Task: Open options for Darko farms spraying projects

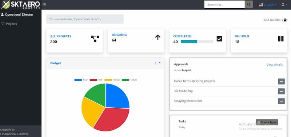Action: [281, 81]
